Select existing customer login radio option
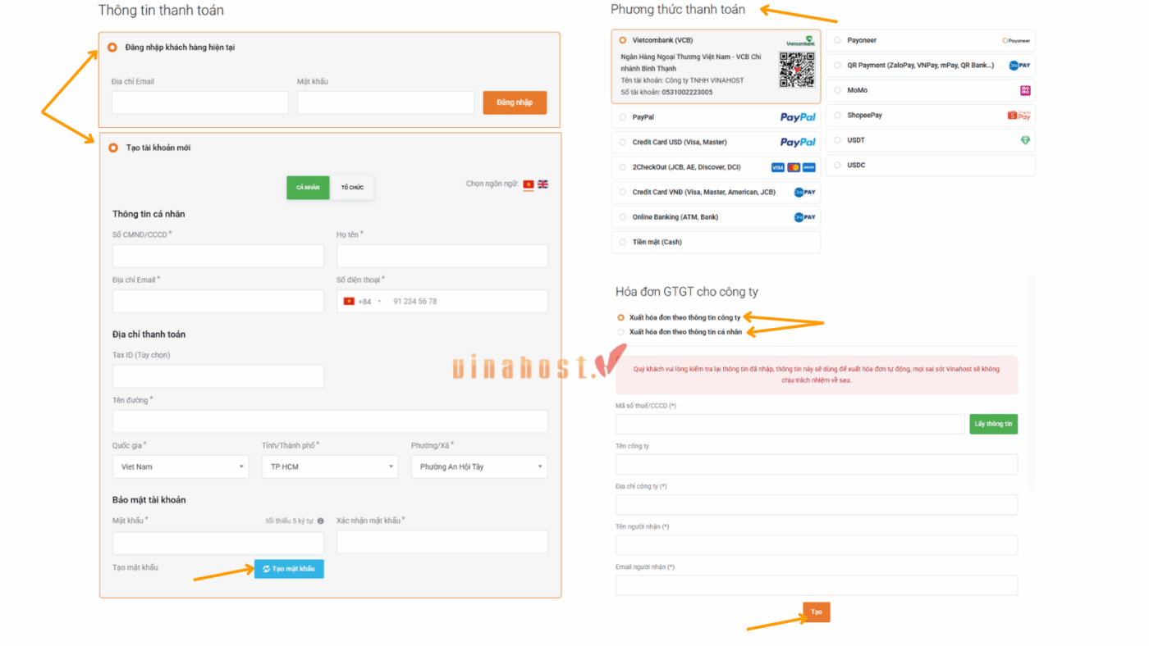This screenshot has height=646, width=1149. pos(112,48)
